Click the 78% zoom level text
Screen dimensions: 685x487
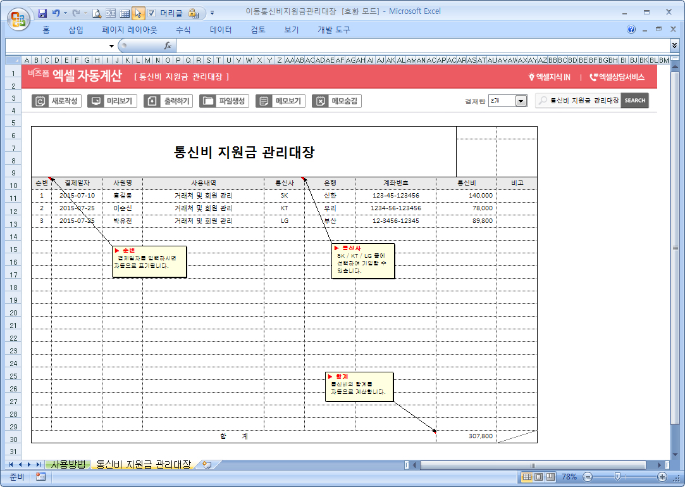click(569, 476)
